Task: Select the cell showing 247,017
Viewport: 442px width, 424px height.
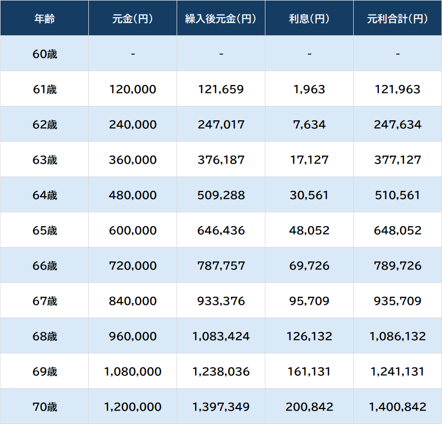Action: tap(221, 125)
